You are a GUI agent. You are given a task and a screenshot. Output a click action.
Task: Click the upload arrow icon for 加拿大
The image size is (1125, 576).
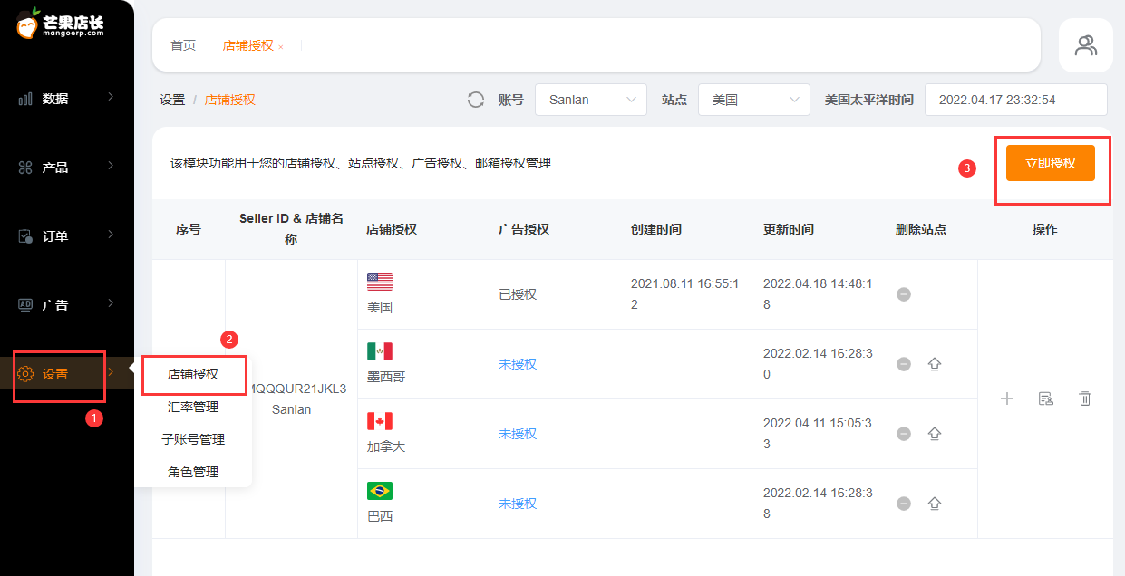pos(935,434)
